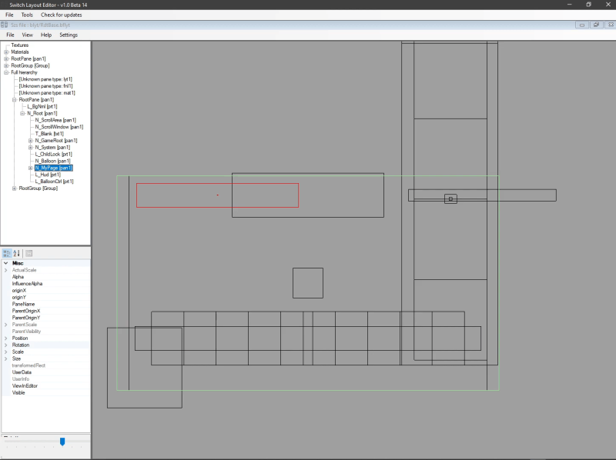
Task: Collapse RootPane [pan1] inside Full hierarchy
Action: click(15, 100)
